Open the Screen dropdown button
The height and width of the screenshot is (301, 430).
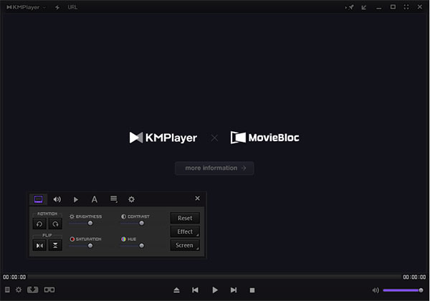click(185, 245)
